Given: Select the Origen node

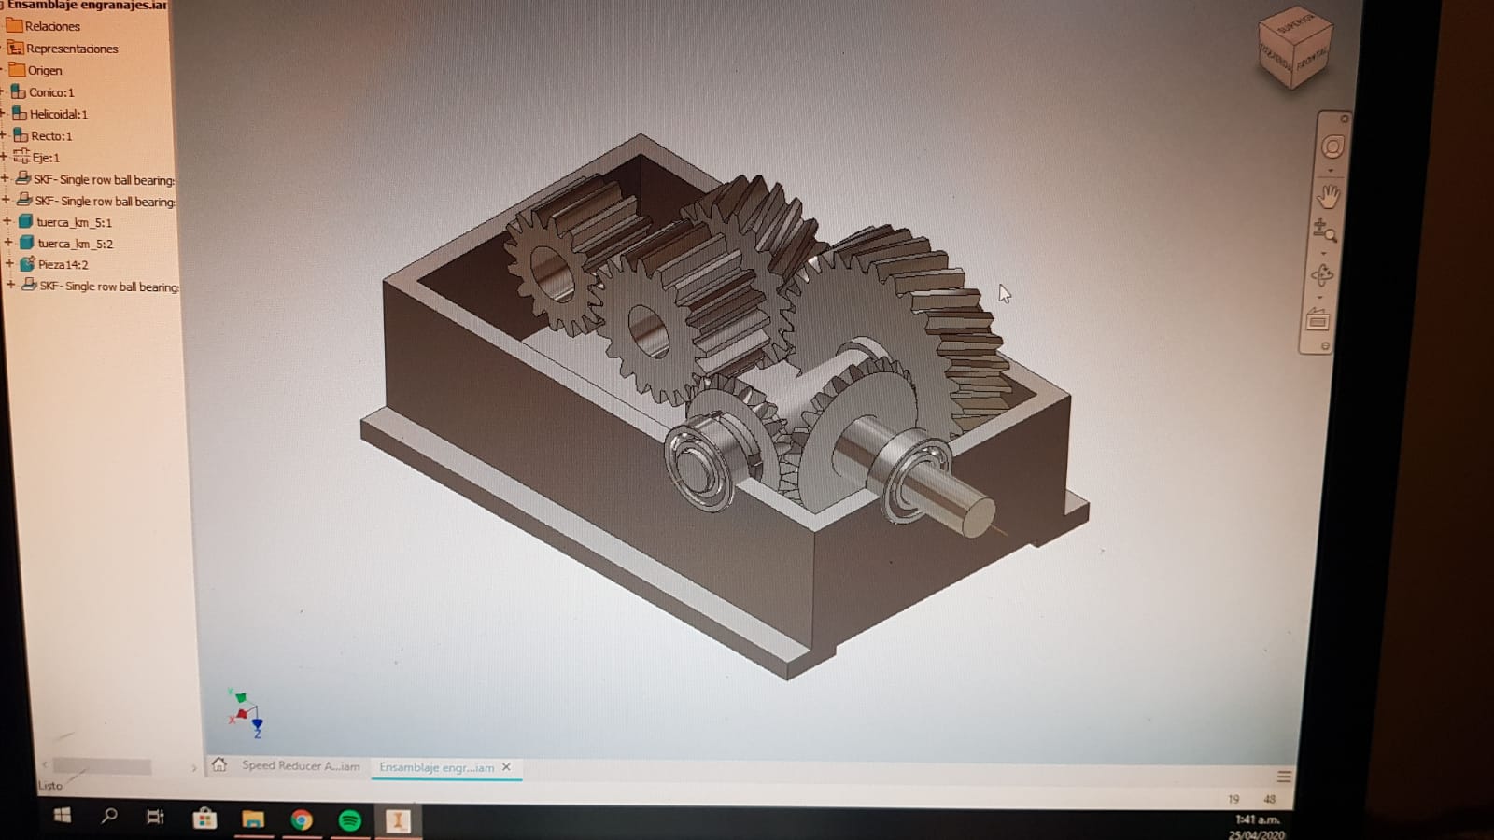Looking at the screenshot, I should point(45,70).
